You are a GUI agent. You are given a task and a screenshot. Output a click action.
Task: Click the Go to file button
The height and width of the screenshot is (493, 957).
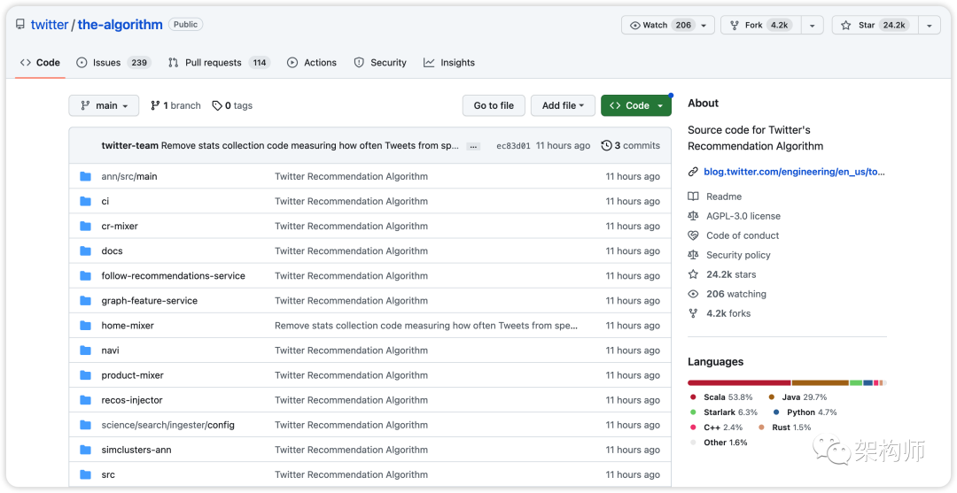494,105
